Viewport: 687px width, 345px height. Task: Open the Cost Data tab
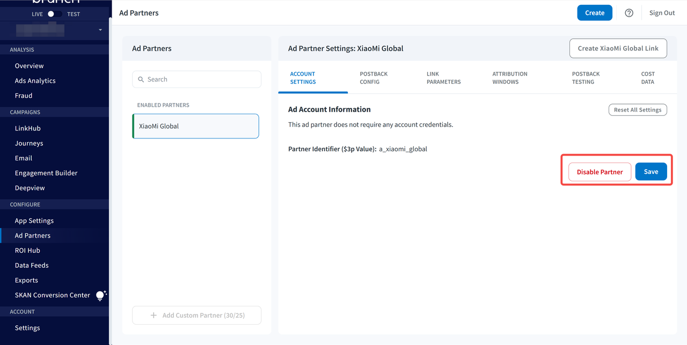[648, 78]
